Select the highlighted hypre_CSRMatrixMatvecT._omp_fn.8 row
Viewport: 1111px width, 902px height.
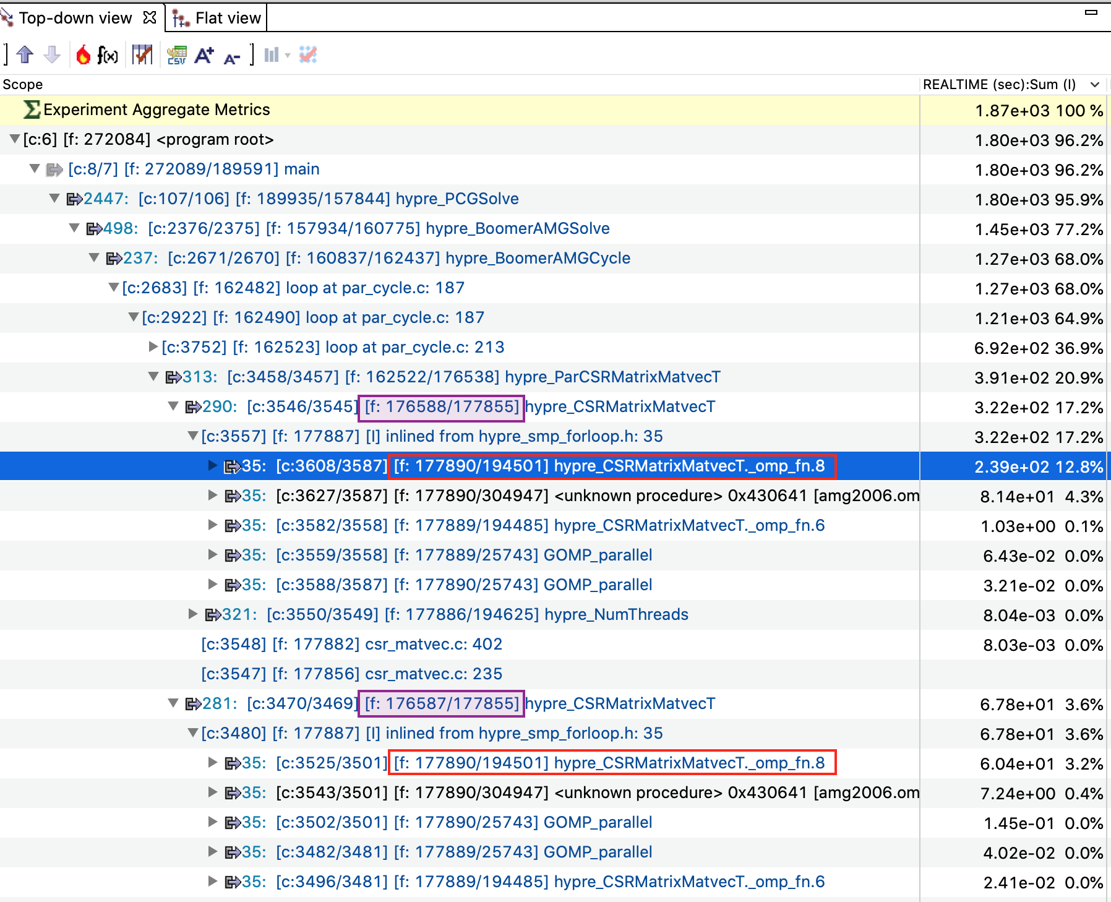(x=687, y=466)
